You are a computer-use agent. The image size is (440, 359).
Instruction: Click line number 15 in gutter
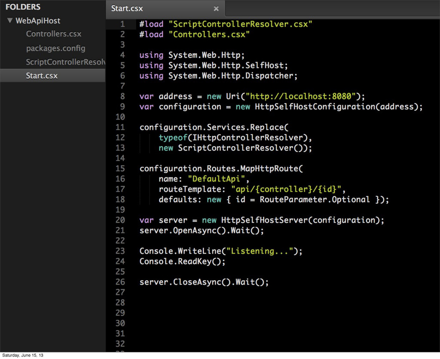[120, 169]
